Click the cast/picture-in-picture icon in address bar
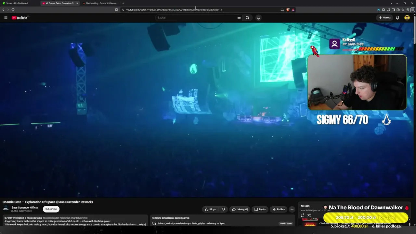This screenshot has height=234, width=416. [x=282, y=10]
